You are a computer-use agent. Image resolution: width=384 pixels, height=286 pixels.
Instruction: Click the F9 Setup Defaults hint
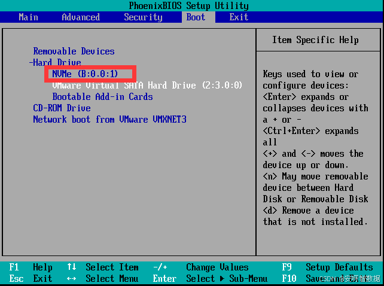tap(327, 267)
